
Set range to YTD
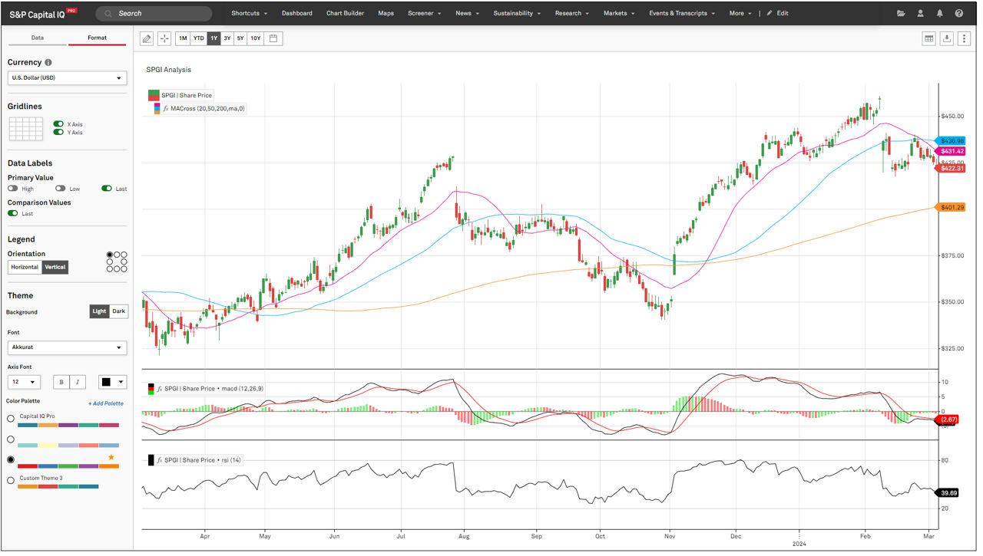click(x=199, y=38)
